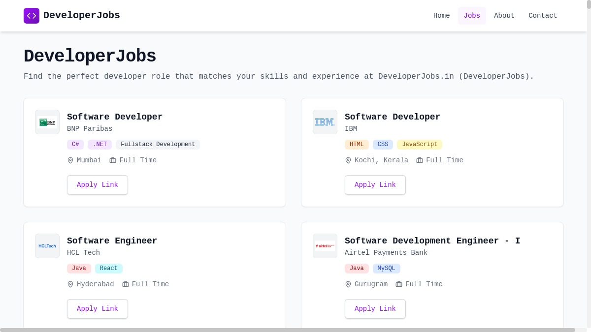Click the location pin icon beside Mumbai
Image resolution: width=591 pixels, height=332 pixels.
pyautogui.click(x=70, y=160)
